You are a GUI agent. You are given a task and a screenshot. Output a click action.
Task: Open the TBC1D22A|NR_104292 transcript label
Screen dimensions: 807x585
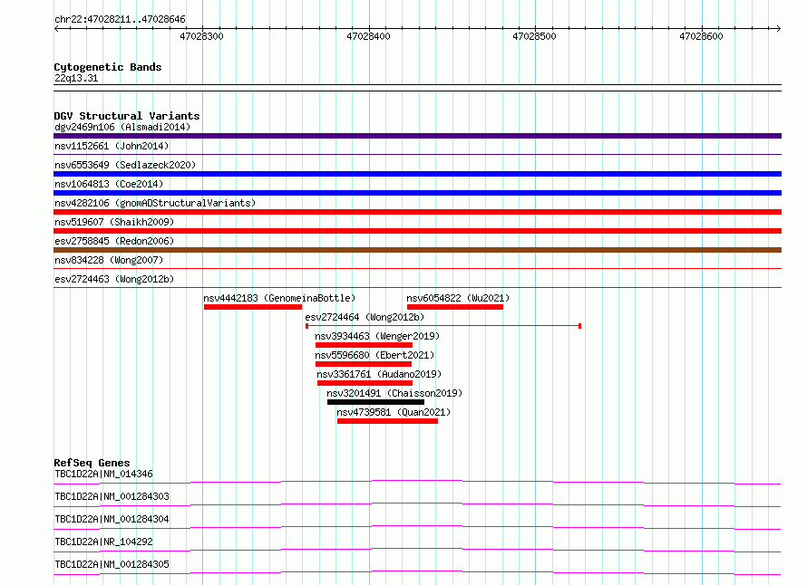click(x=103, y=542)
